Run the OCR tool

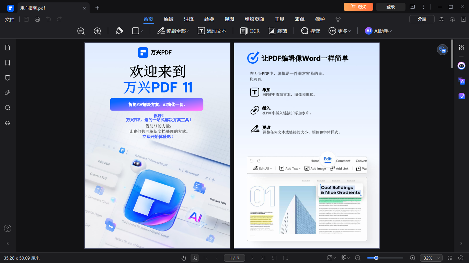(250, 31)
